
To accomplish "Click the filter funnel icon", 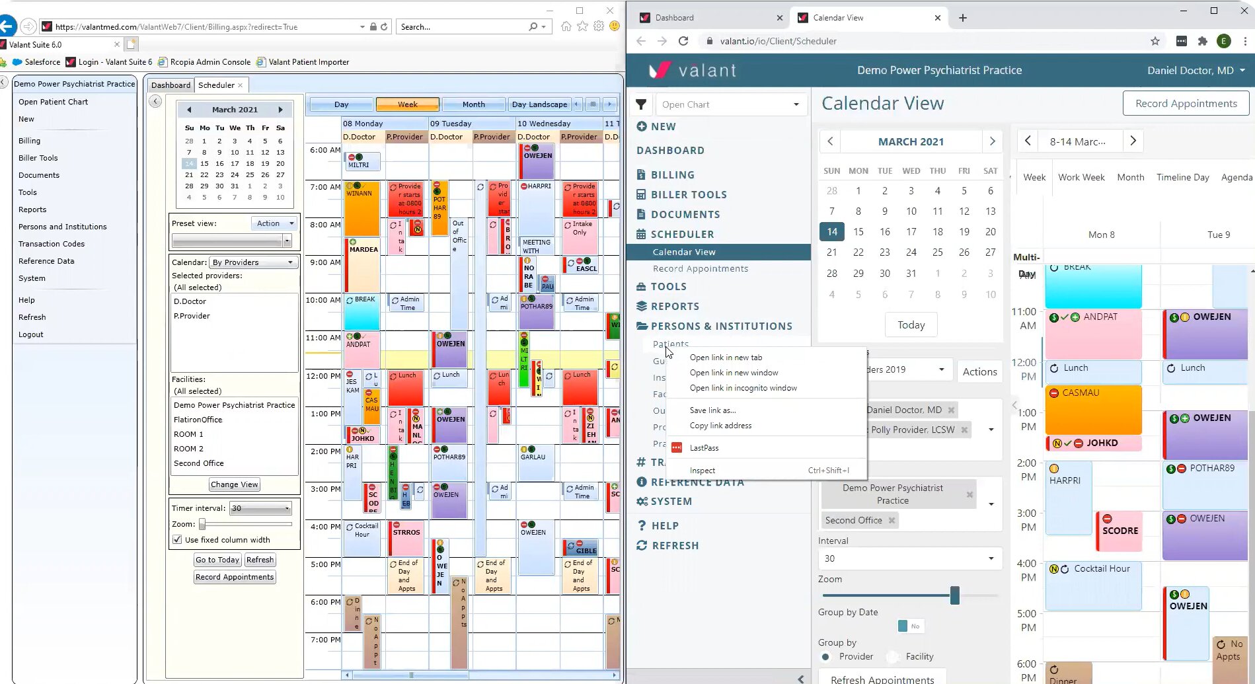I will tap(640, 104).
